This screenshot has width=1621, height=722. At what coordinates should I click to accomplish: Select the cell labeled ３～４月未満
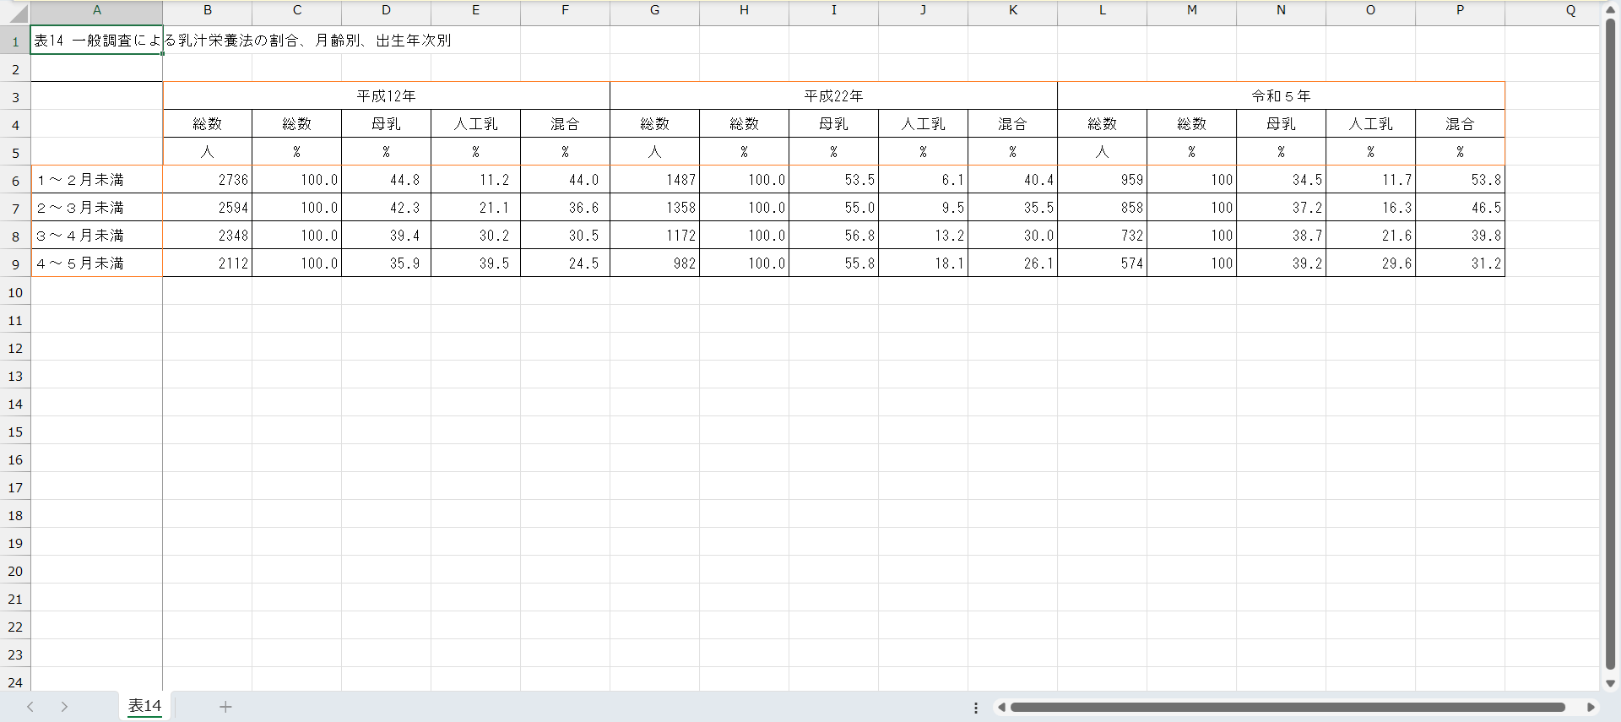click(96, 236)
